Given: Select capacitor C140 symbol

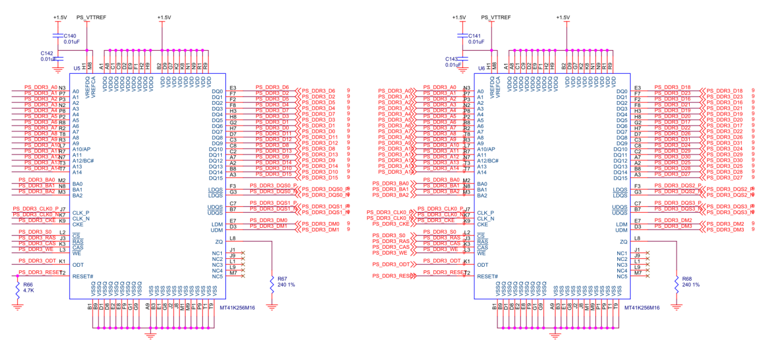Looking at the screenshot, I should (x=57, y=35).
